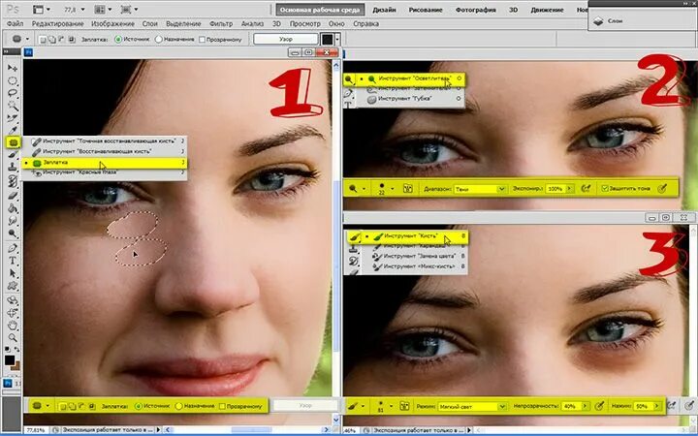Click Основная рабочая среда workspace button
Screen dimensions: 698x436
[320, 10]
